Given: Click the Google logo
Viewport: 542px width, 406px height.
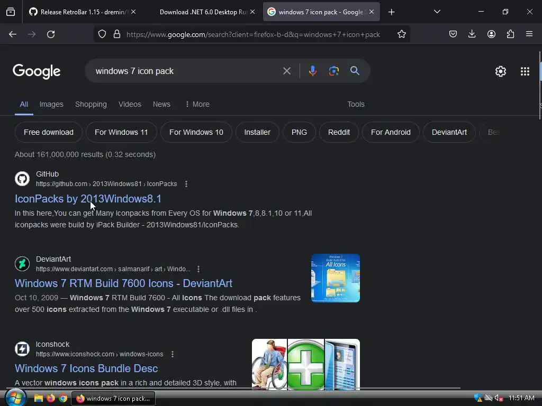Looking at the screenshot, I should [37, 71].
